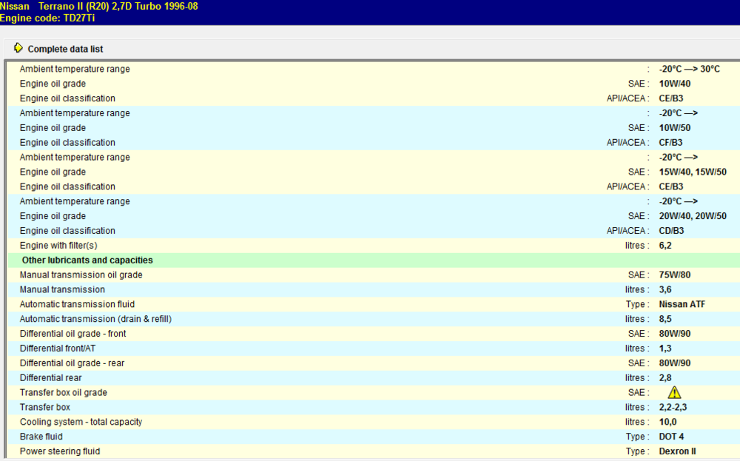
Task: Click the Engine code: TD27Ti text
Action: [x=47, y=18]
